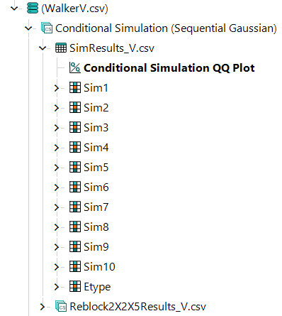282x316 pixels.
Task: Expand the Reblock2X2X5Results_V.csv node
Action: tap(43, 307)
